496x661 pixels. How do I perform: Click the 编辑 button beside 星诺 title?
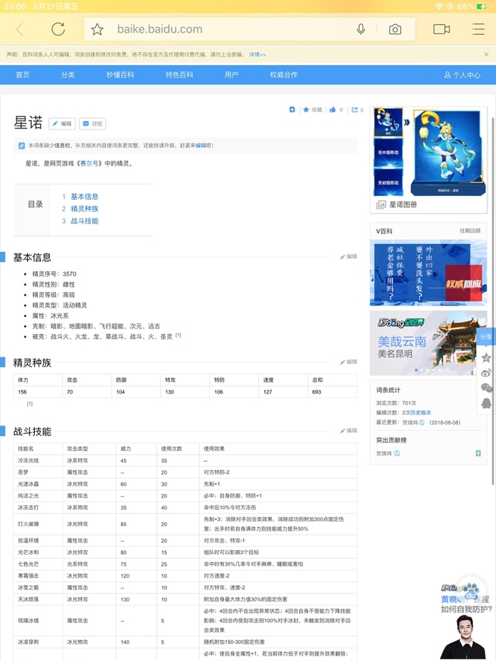point(62,123)
